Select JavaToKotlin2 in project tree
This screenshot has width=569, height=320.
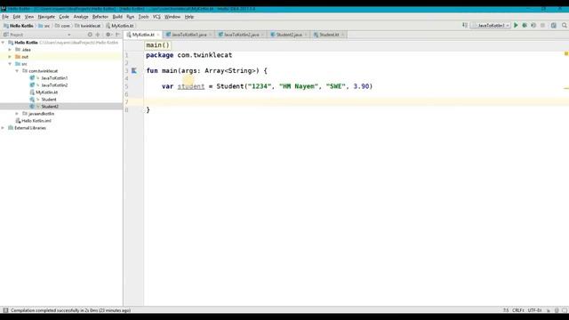(54, 85)
